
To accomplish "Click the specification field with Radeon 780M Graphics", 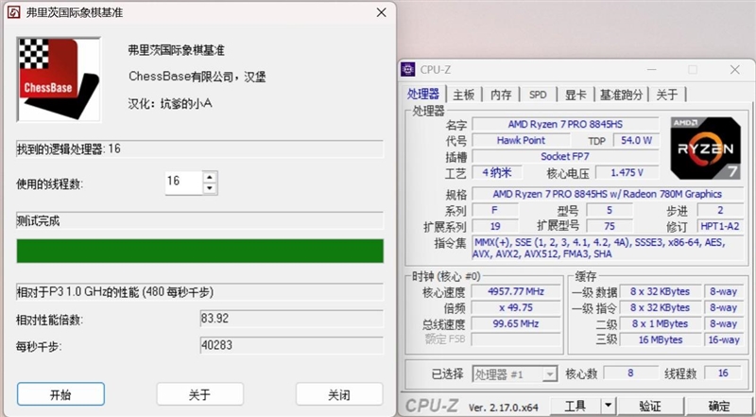I will [x=608, y=194].
